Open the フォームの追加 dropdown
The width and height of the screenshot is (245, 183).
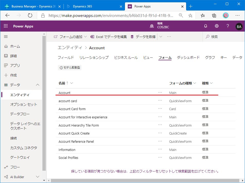[70, 37]
